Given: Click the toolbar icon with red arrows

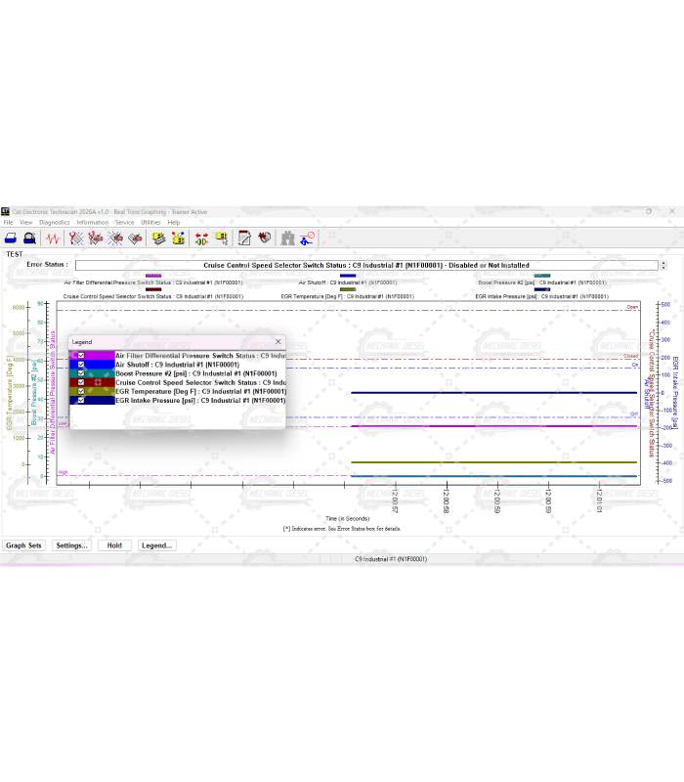Looking at the screenshot, I should (x=201, y=238).
